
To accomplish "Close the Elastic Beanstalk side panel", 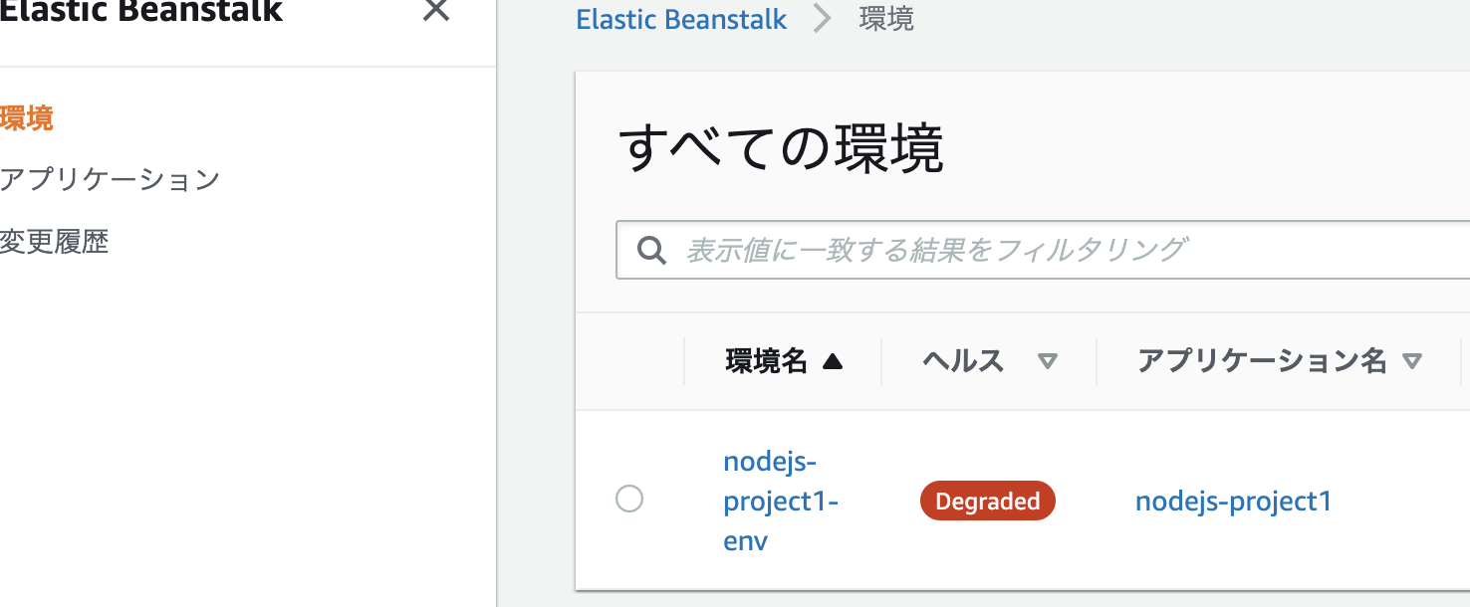I will pyautogui.click(x=435, y=12).
